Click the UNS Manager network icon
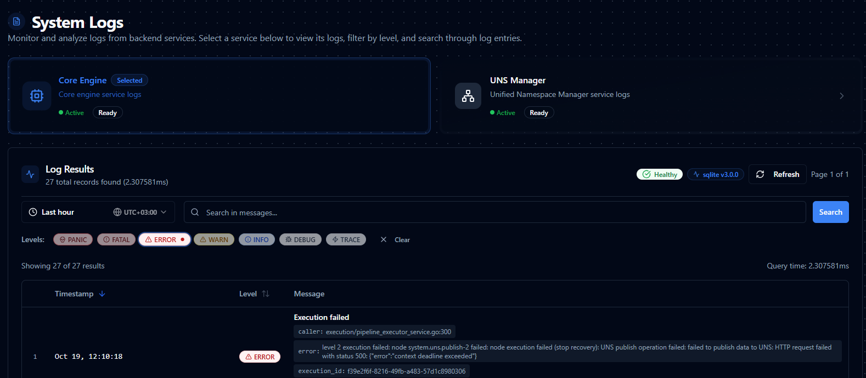Viewport: 866px width, 378px height. (468, 96)
